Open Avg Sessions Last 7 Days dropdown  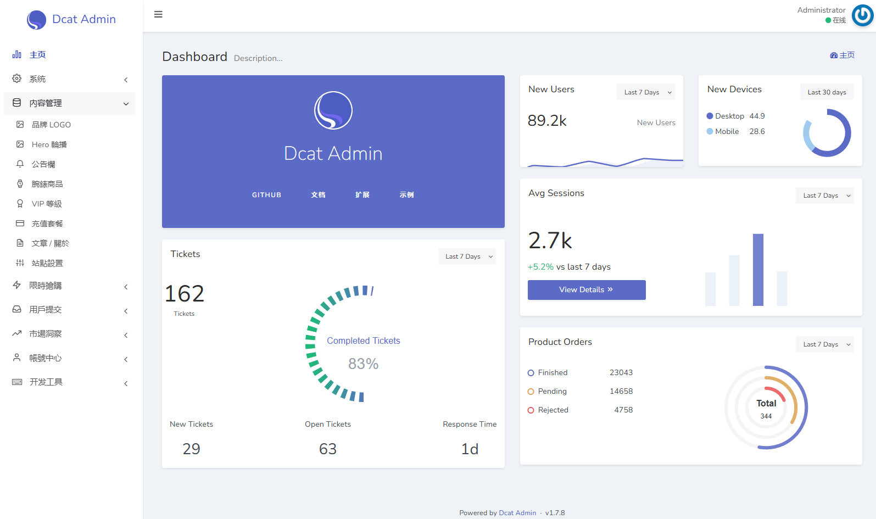point(825,196)
